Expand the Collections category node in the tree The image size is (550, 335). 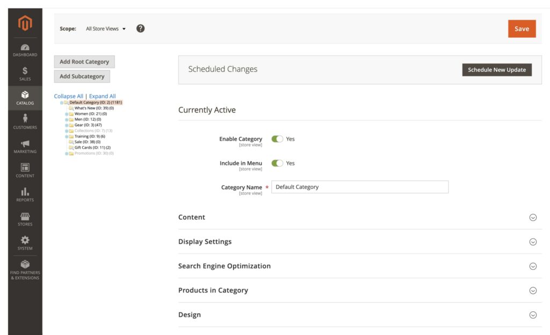point(67,130)
